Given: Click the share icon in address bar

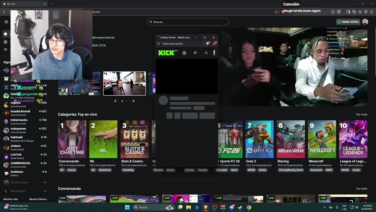Looking at the screenshot, I should coord(276,12).
